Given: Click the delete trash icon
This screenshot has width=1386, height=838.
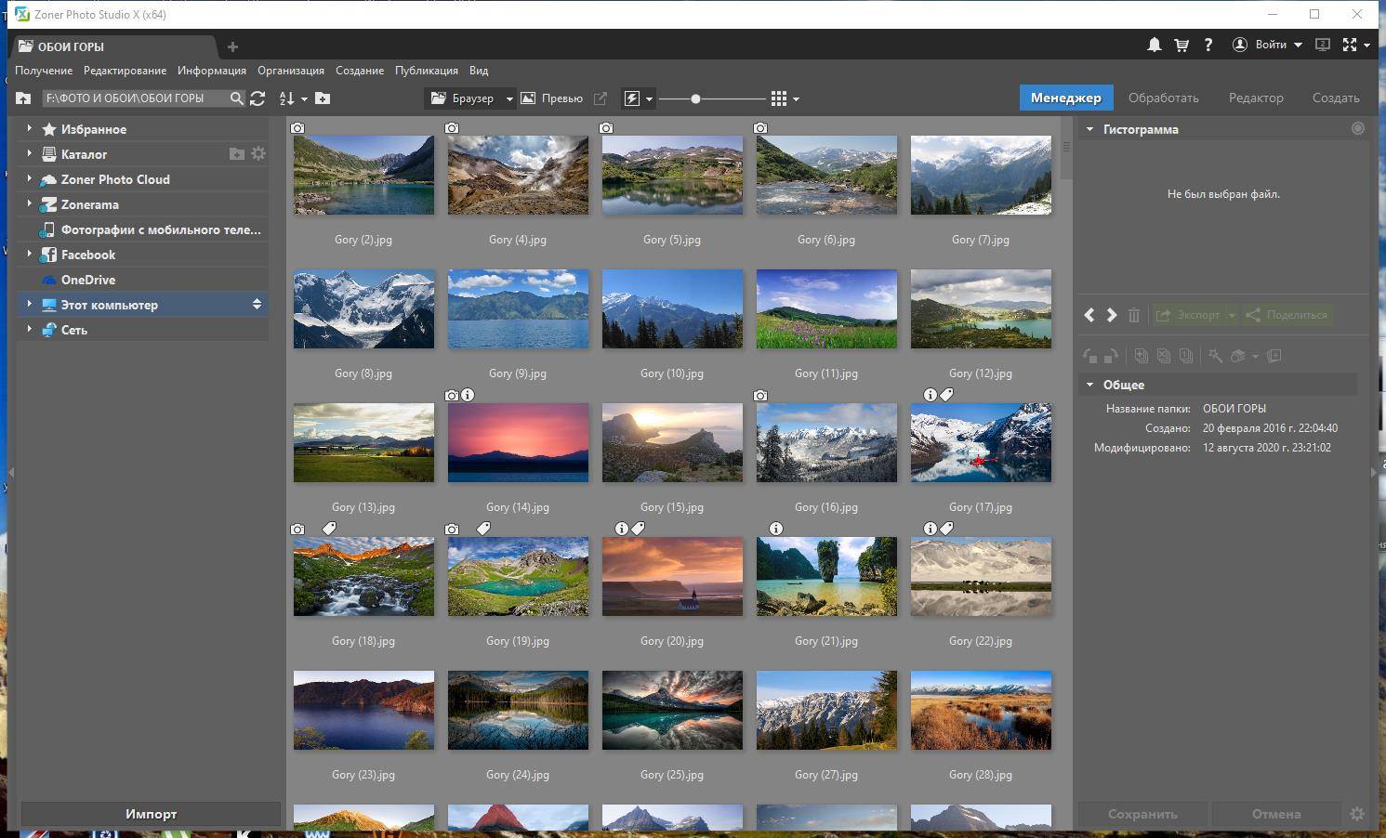Looking at the screenshot, I should coord(1134,315).
